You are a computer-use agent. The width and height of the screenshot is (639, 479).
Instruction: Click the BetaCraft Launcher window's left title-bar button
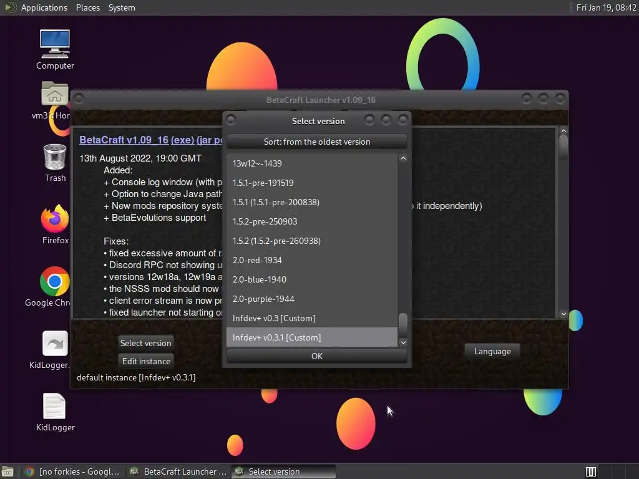tap(79, 99)
